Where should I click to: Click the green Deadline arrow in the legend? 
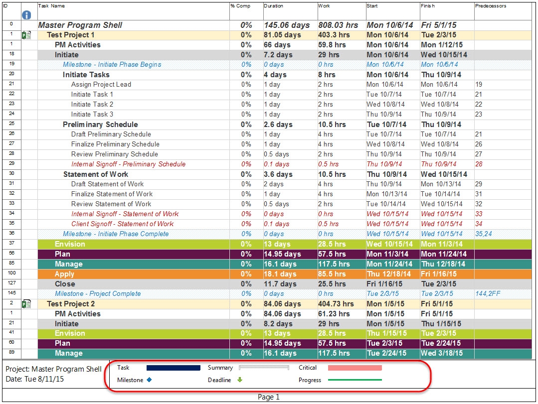(x=241, y=379)
